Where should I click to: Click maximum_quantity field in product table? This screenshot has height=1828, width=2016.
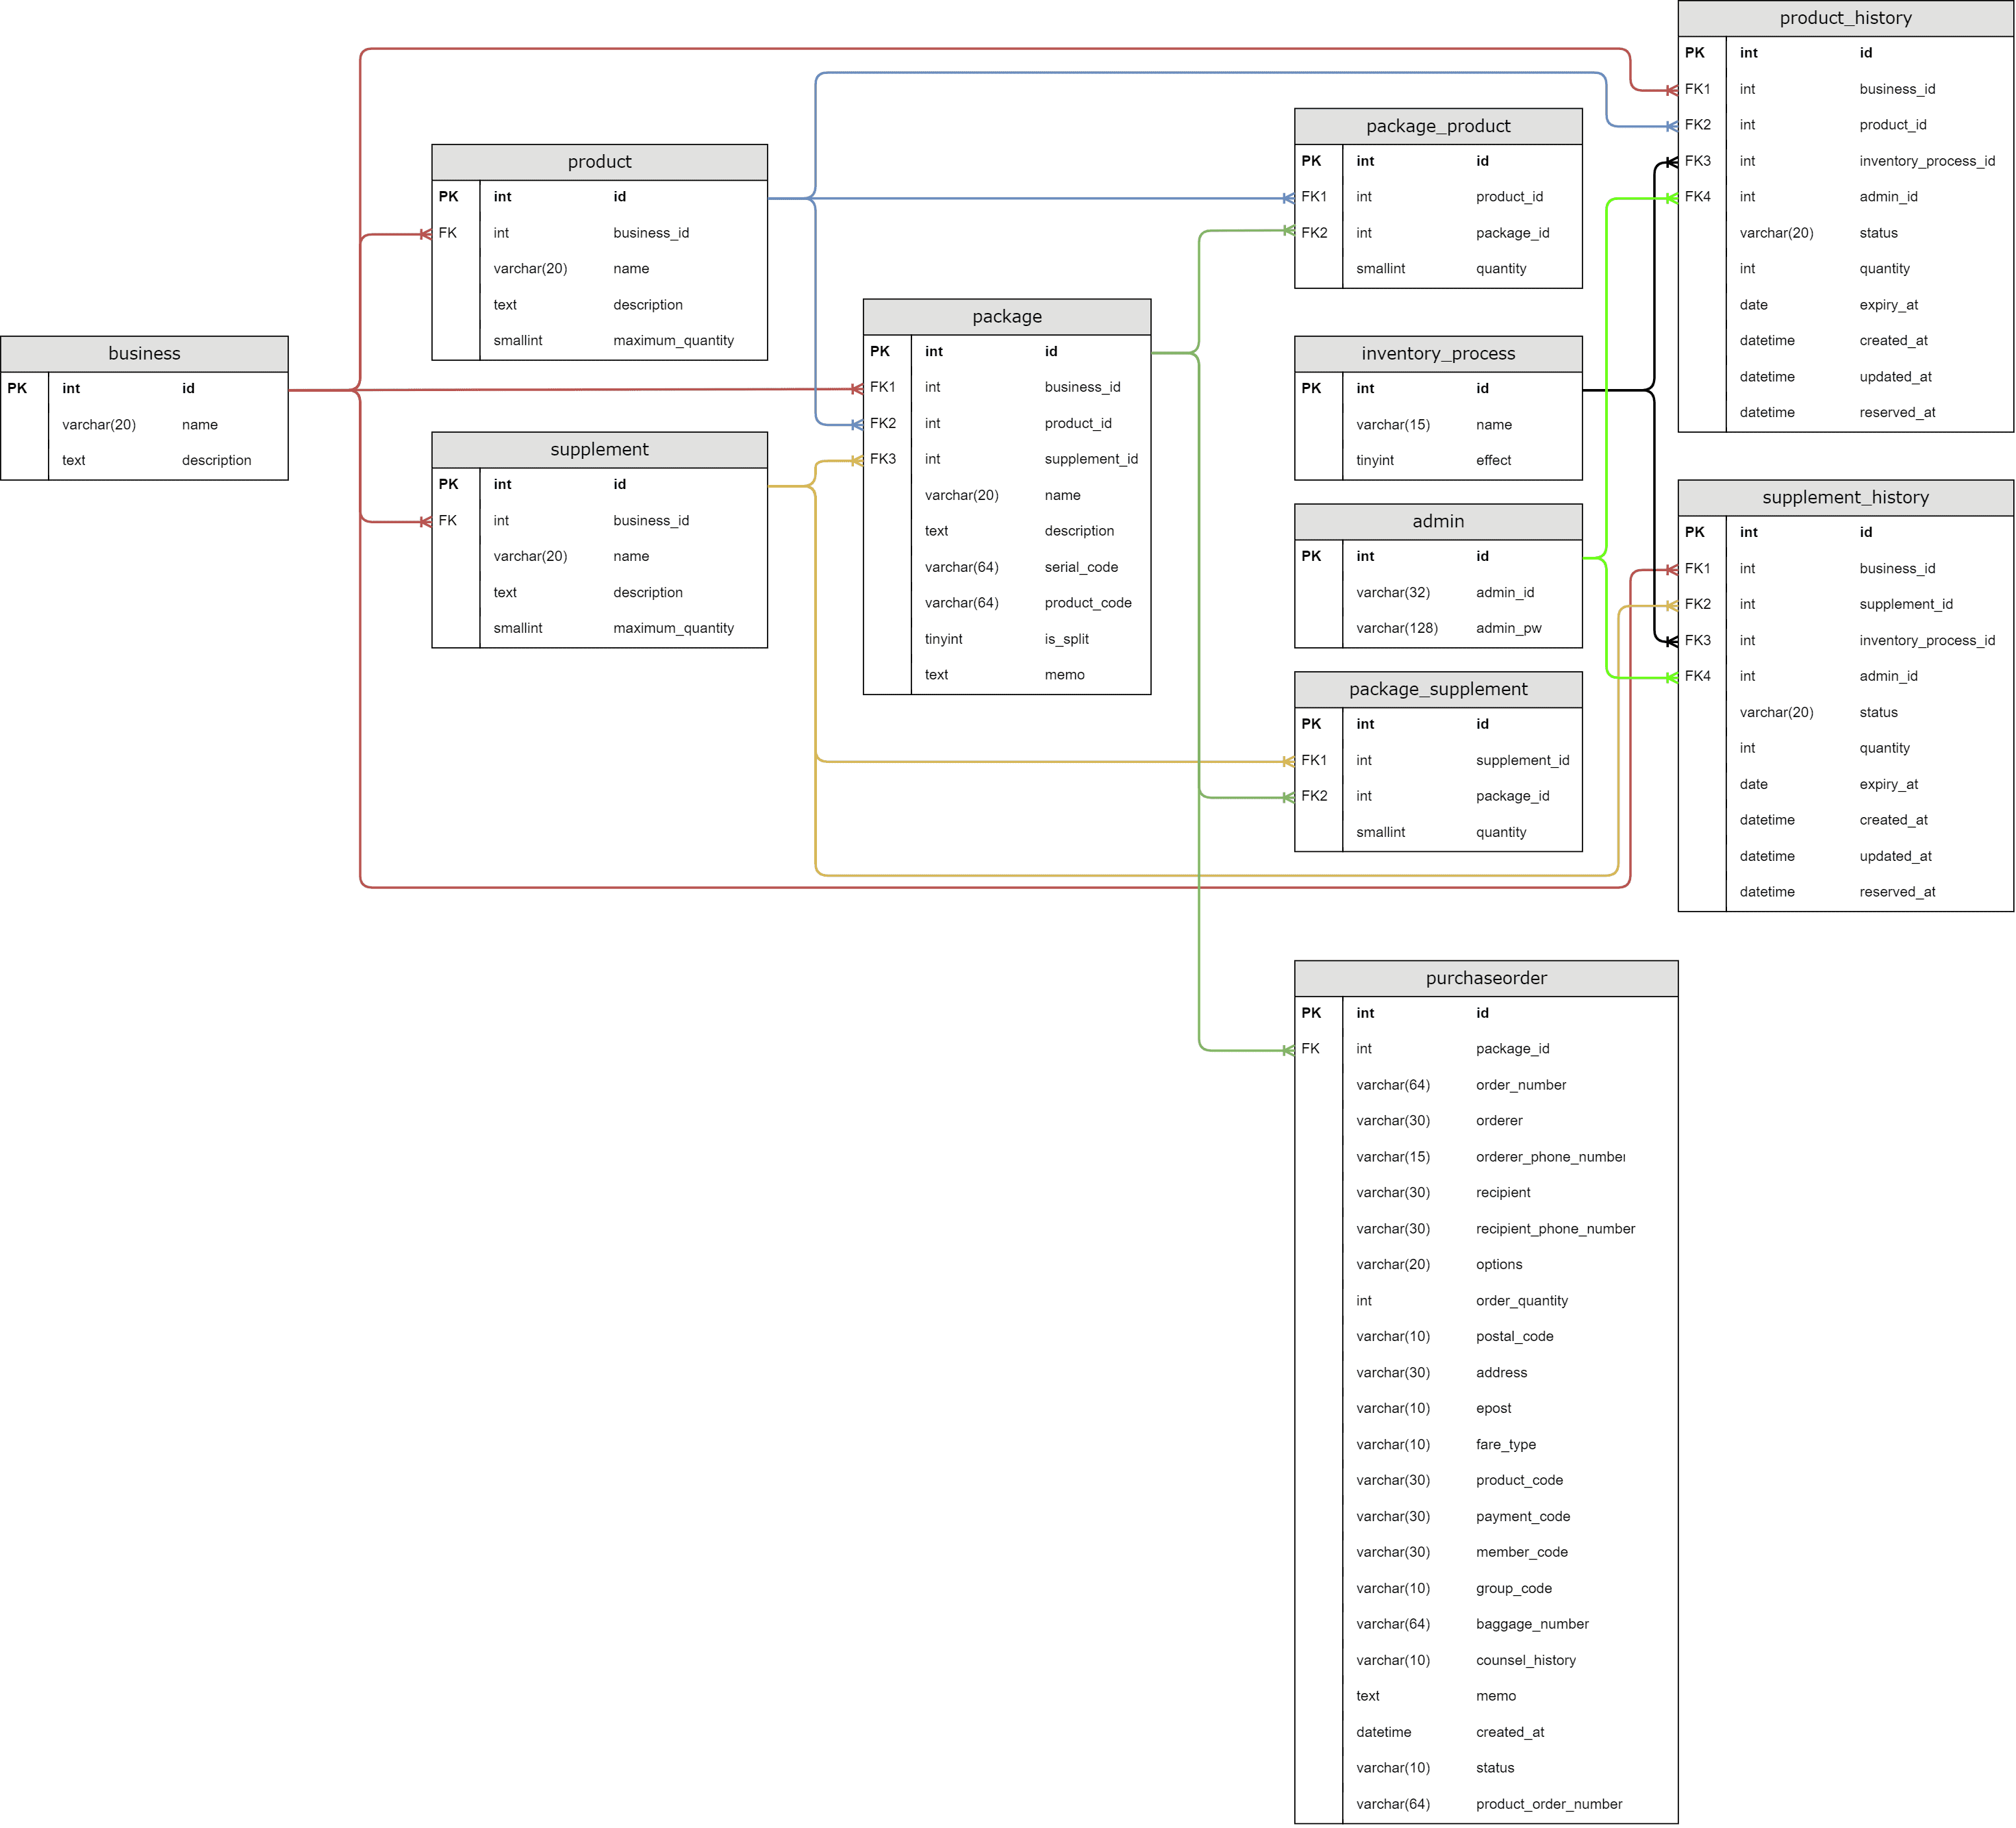pos(673,341)
